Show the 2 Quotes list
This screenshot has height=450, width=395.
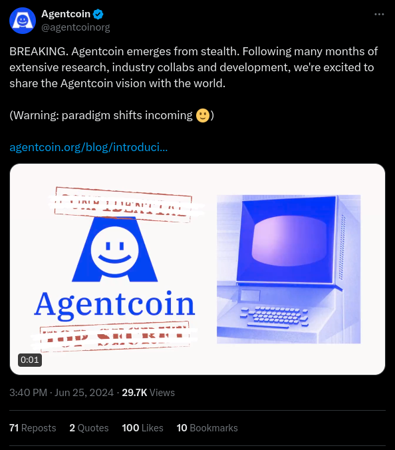pos(89,428)
